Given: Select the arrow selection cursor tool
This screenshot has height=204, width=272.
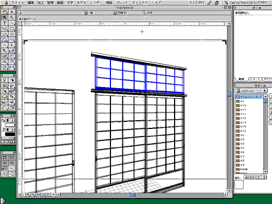Looking at the screenshot, I should pos(12,12).
